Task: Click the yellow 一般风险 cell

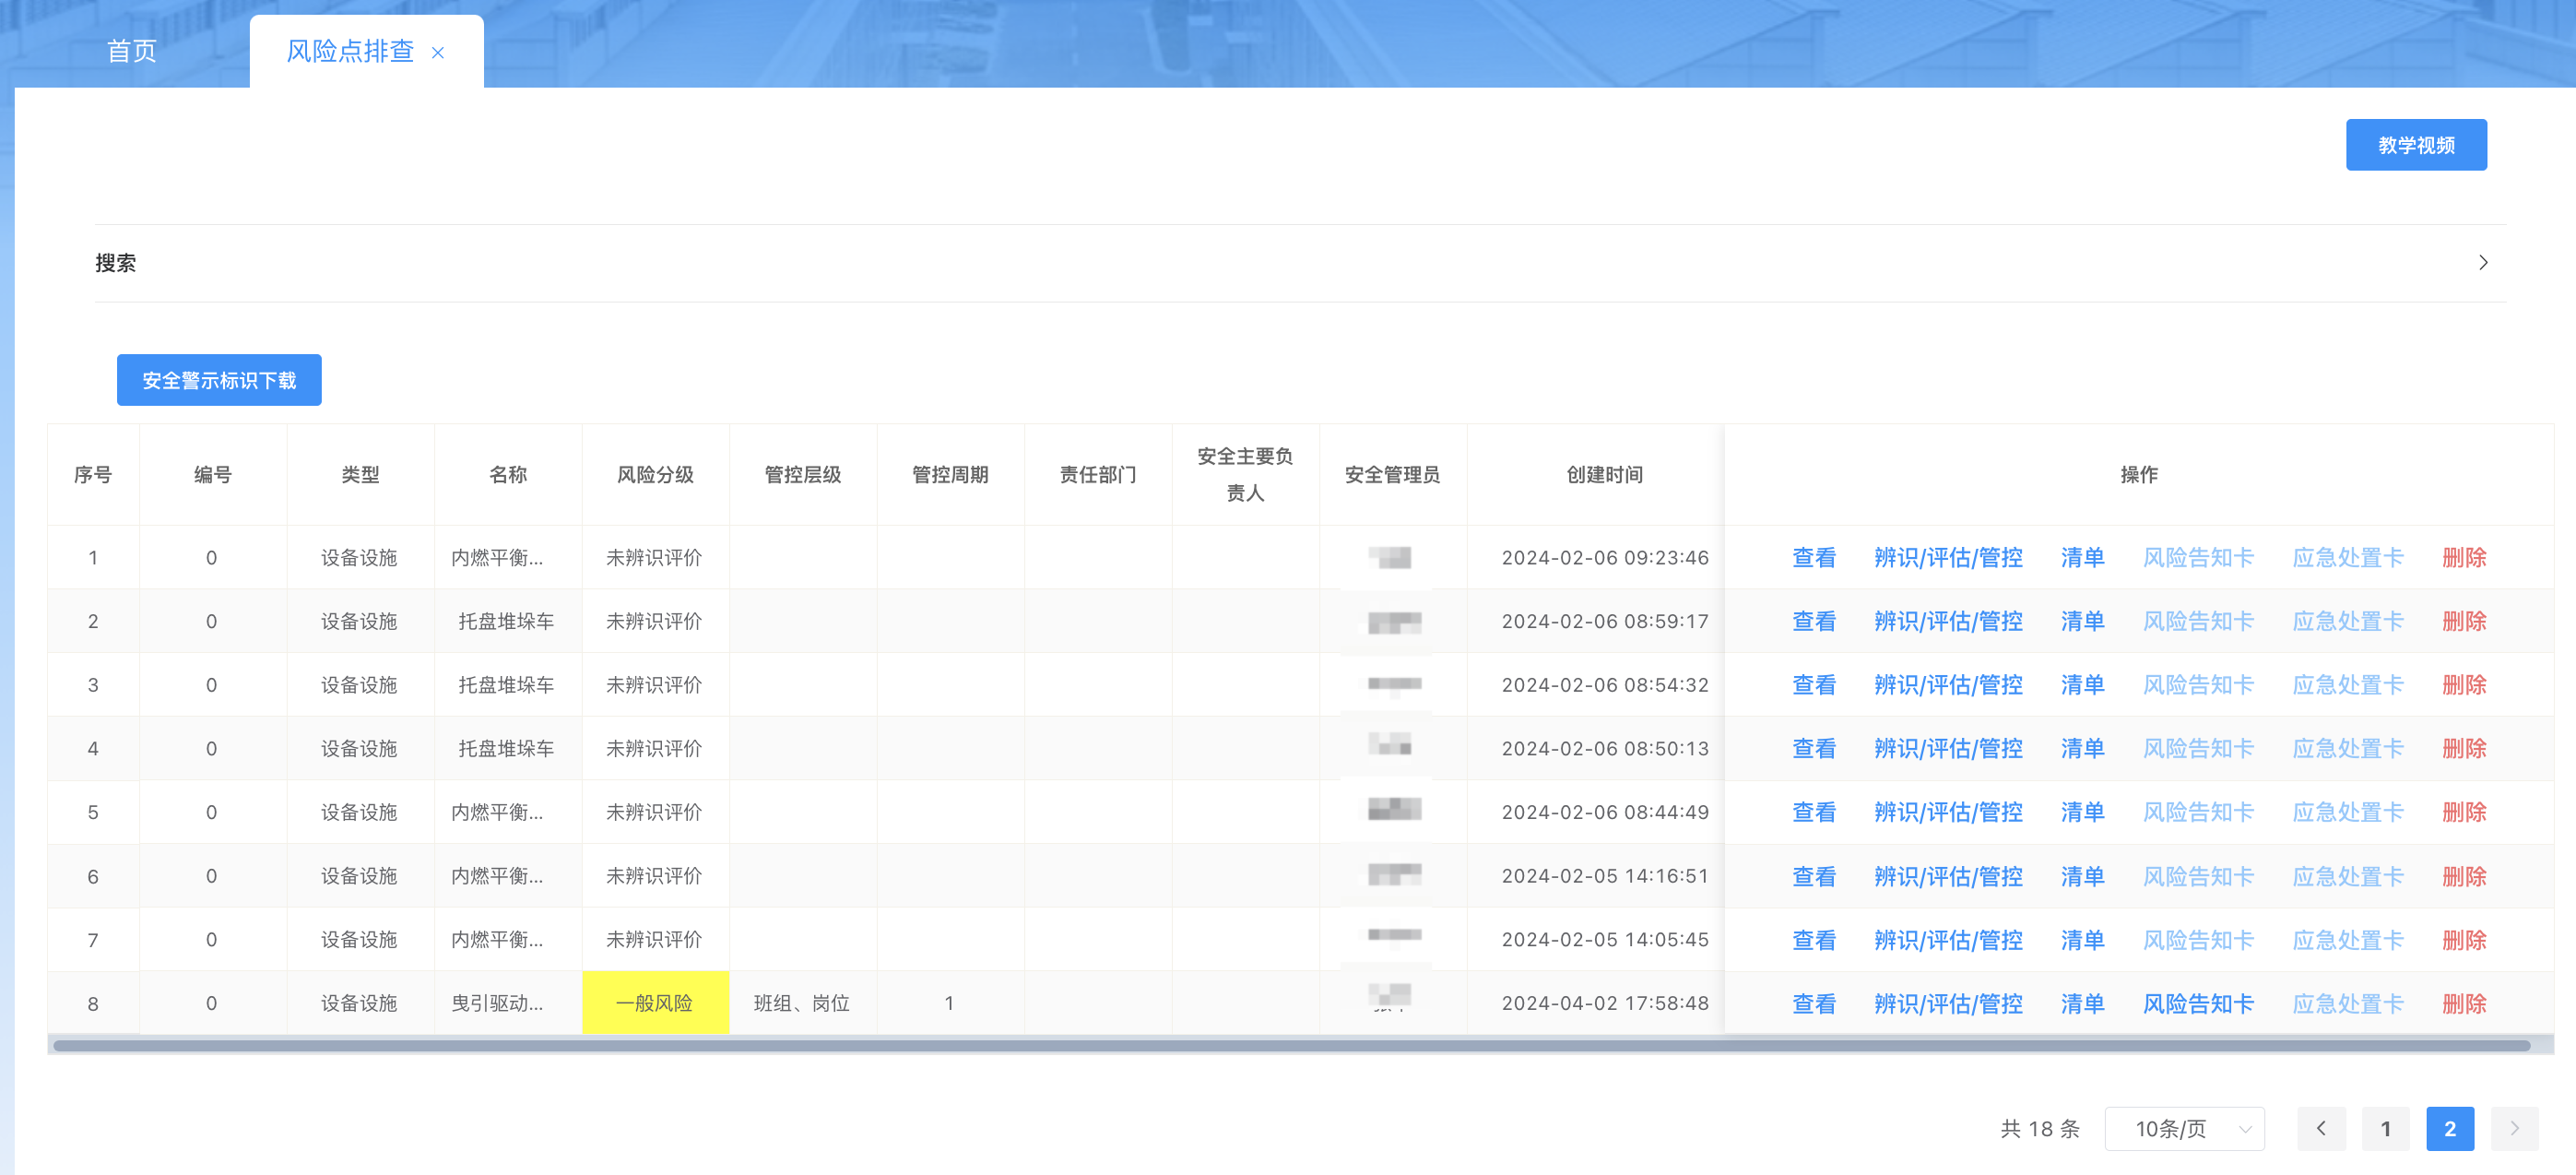Action: pos(655,1003)
